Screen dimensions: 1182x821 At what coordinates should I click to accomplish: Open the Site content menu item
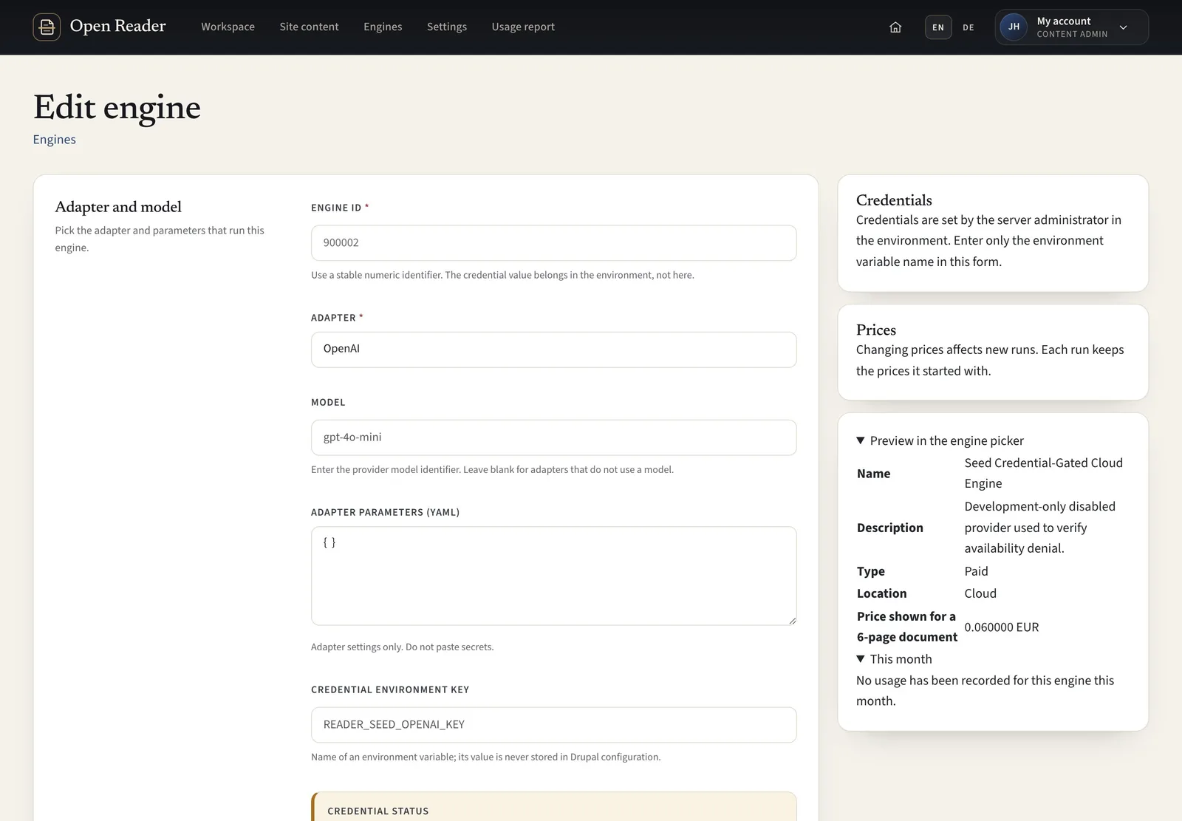click(x=309, y=27)
